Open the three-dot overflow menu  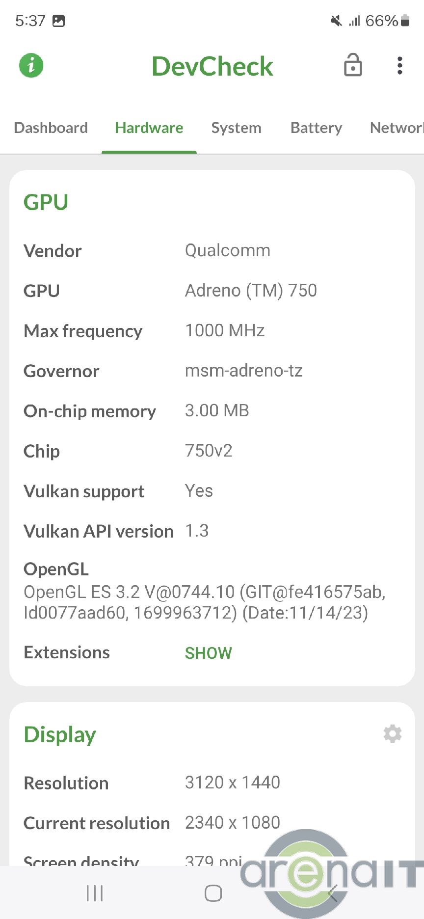(400, 65)
